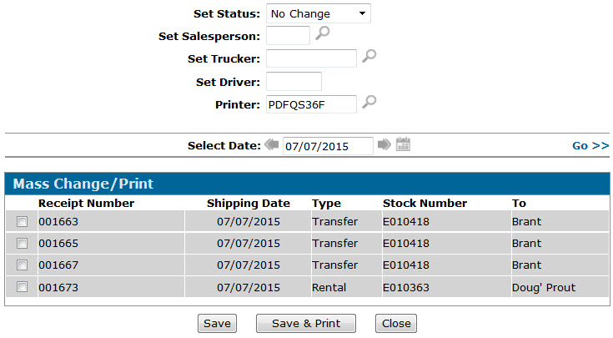Image resolution: width=613 pixels, height=338 pixels.
Task: Click the Printer field containing PDFQS36F
Action: click(311, 104)
